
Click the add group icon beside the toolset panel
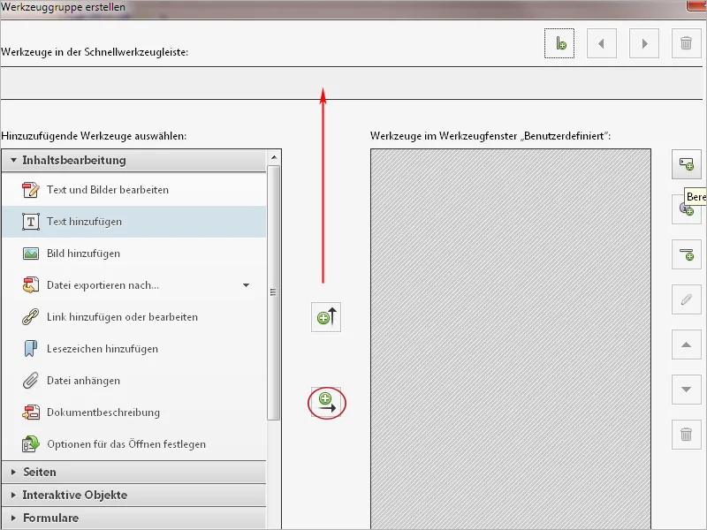pyautogui.click(x=687, y=163)
